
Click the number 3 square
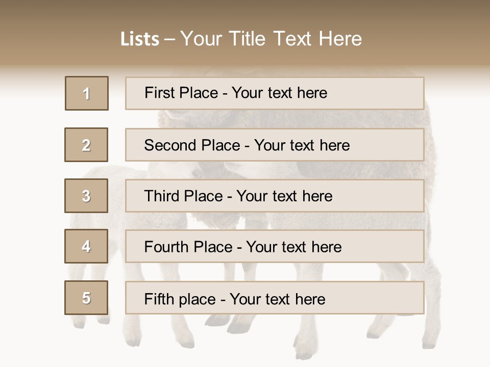(86, 196)
